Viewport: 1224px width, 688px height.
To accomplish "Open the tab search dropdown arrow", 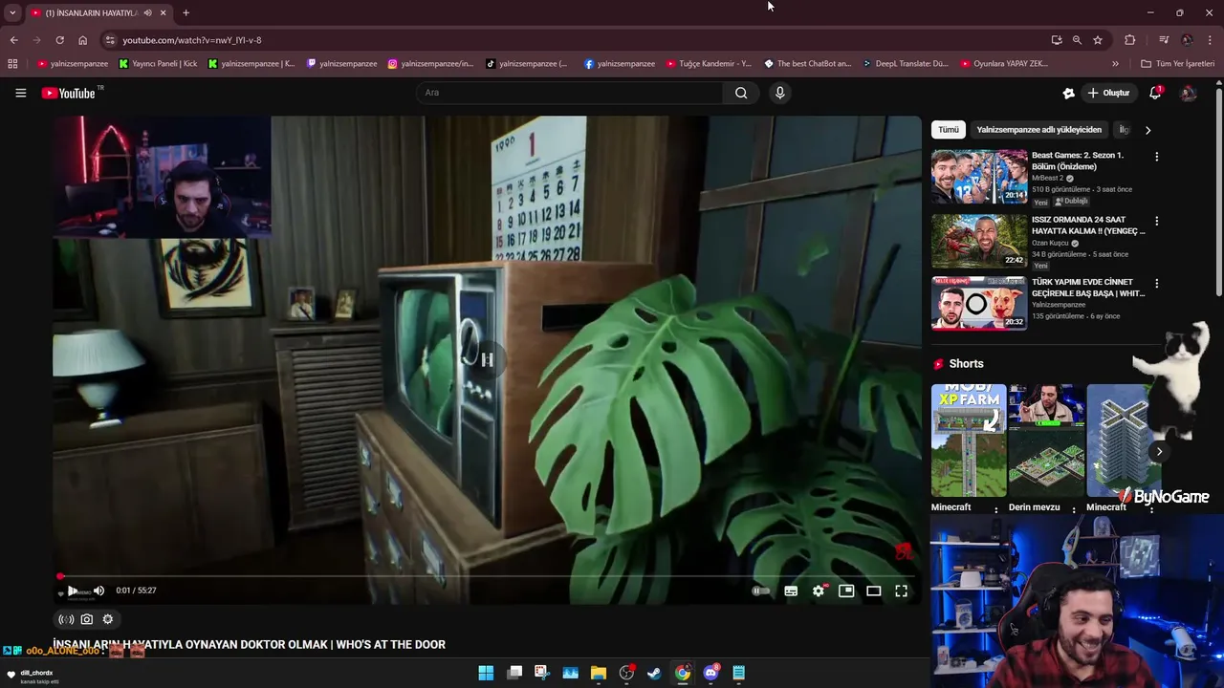I will [x=12, y=12].
